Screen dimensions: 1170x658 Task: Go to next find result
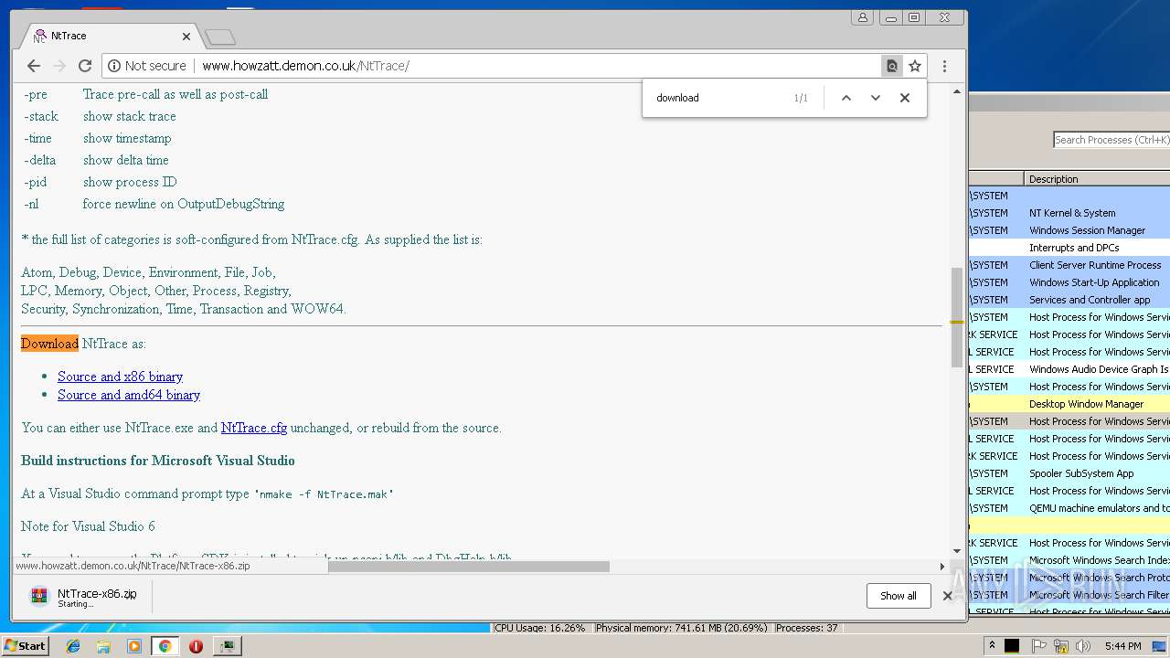pos(876,98)
